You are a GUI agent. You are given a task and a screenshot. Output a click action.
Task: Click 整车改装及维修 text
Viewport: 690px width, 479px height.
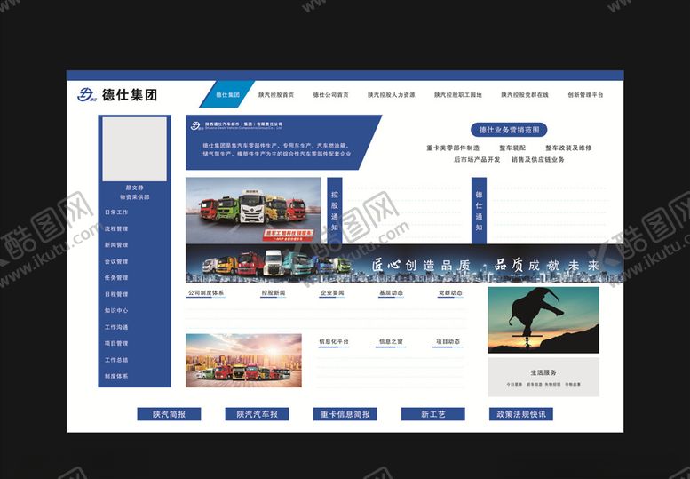(568, 148)
